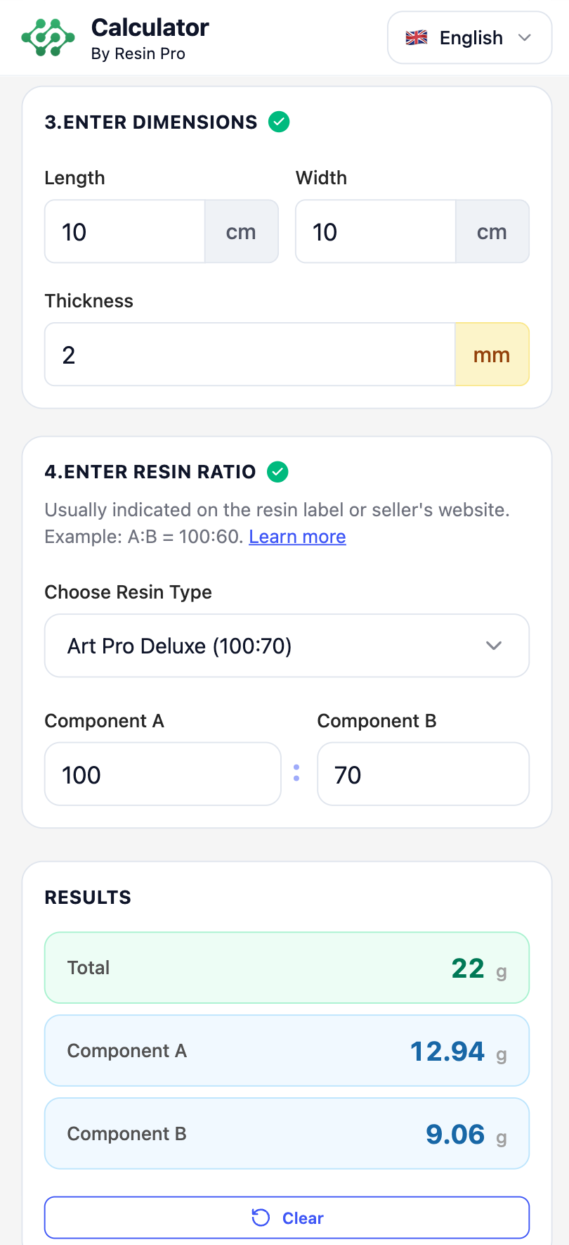
Task: Click the chevron arrow in resin type selector
Action: [x=494, y=646]
